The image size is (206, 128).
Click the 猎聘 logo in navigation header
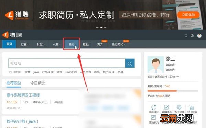[x=12, y=35]
